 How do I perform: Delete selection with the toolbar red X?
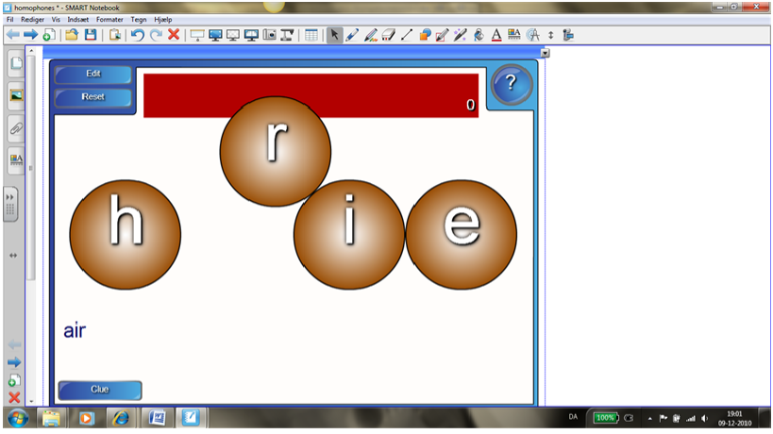click(174, 35)
